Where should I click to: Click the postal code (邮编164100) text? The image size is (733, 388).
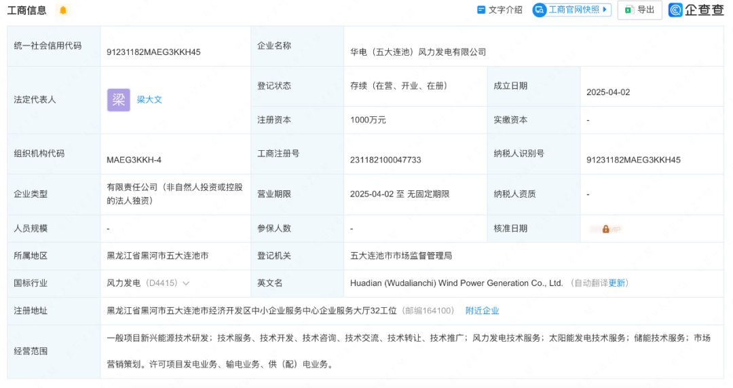(x=428, y=311)
